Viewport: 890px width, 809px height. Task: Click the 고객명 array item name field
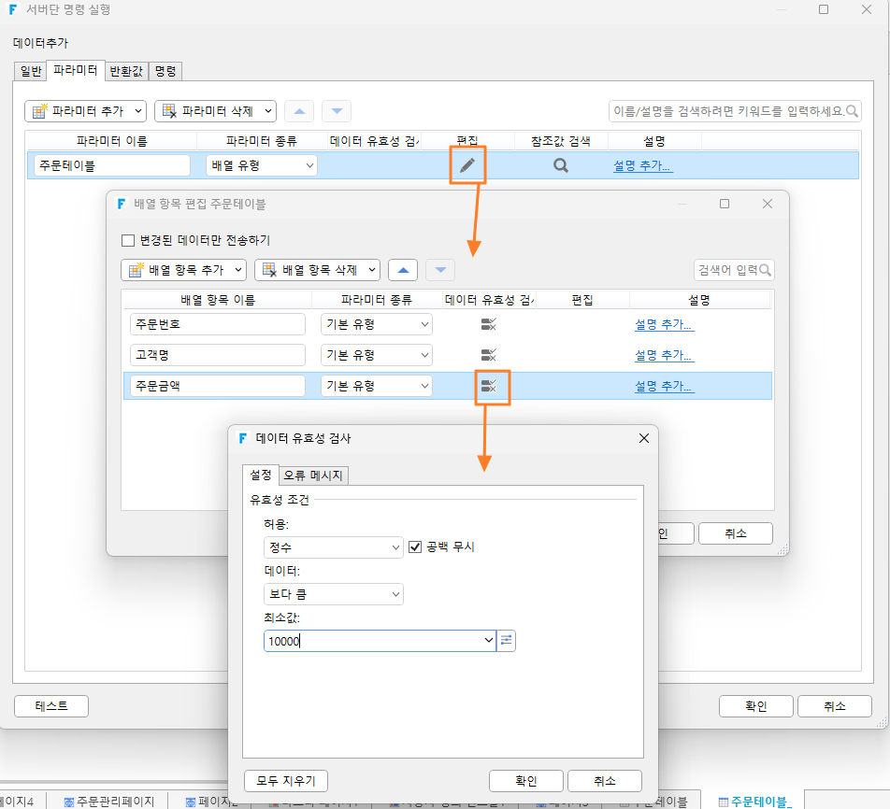click(x=218, y=355)
